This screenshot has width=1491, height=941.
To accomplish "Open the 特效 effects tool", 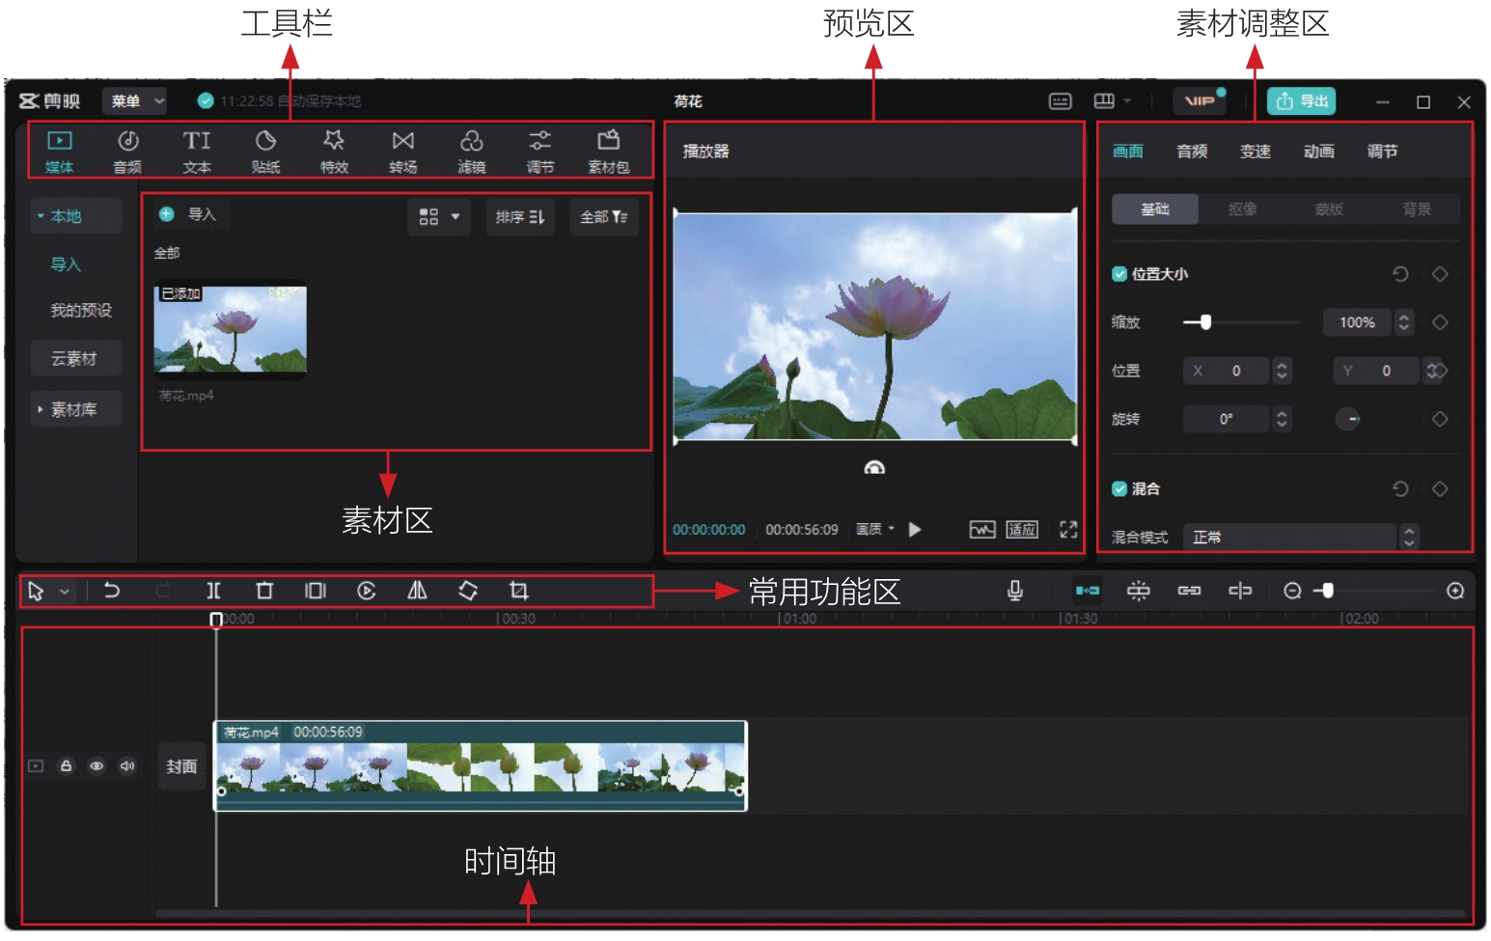I will tap(334, 152).
